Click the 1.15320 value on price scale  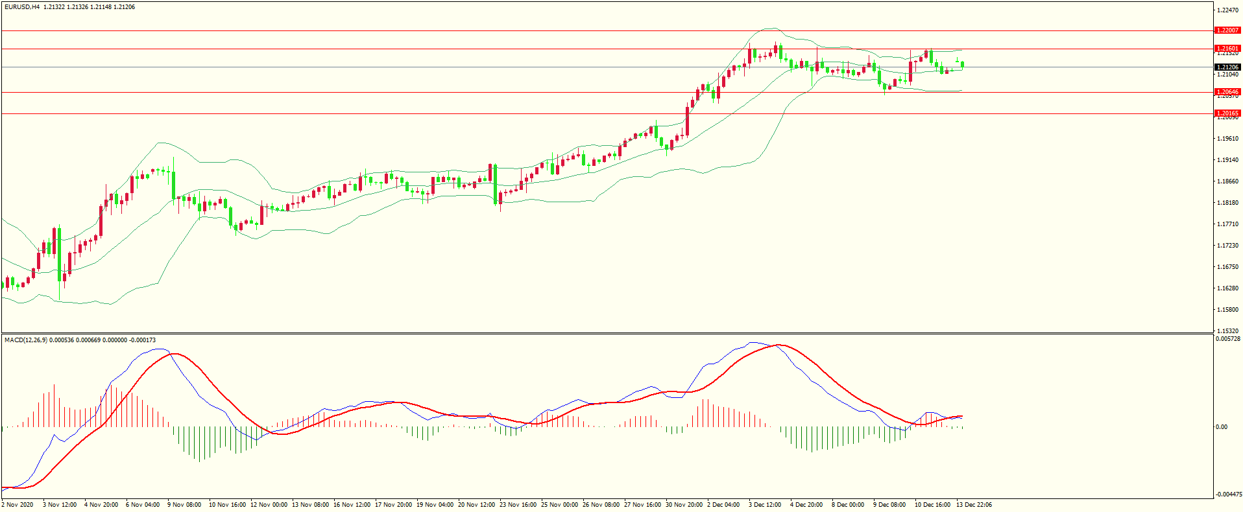pyautogui.click(x=1227, y=331)
